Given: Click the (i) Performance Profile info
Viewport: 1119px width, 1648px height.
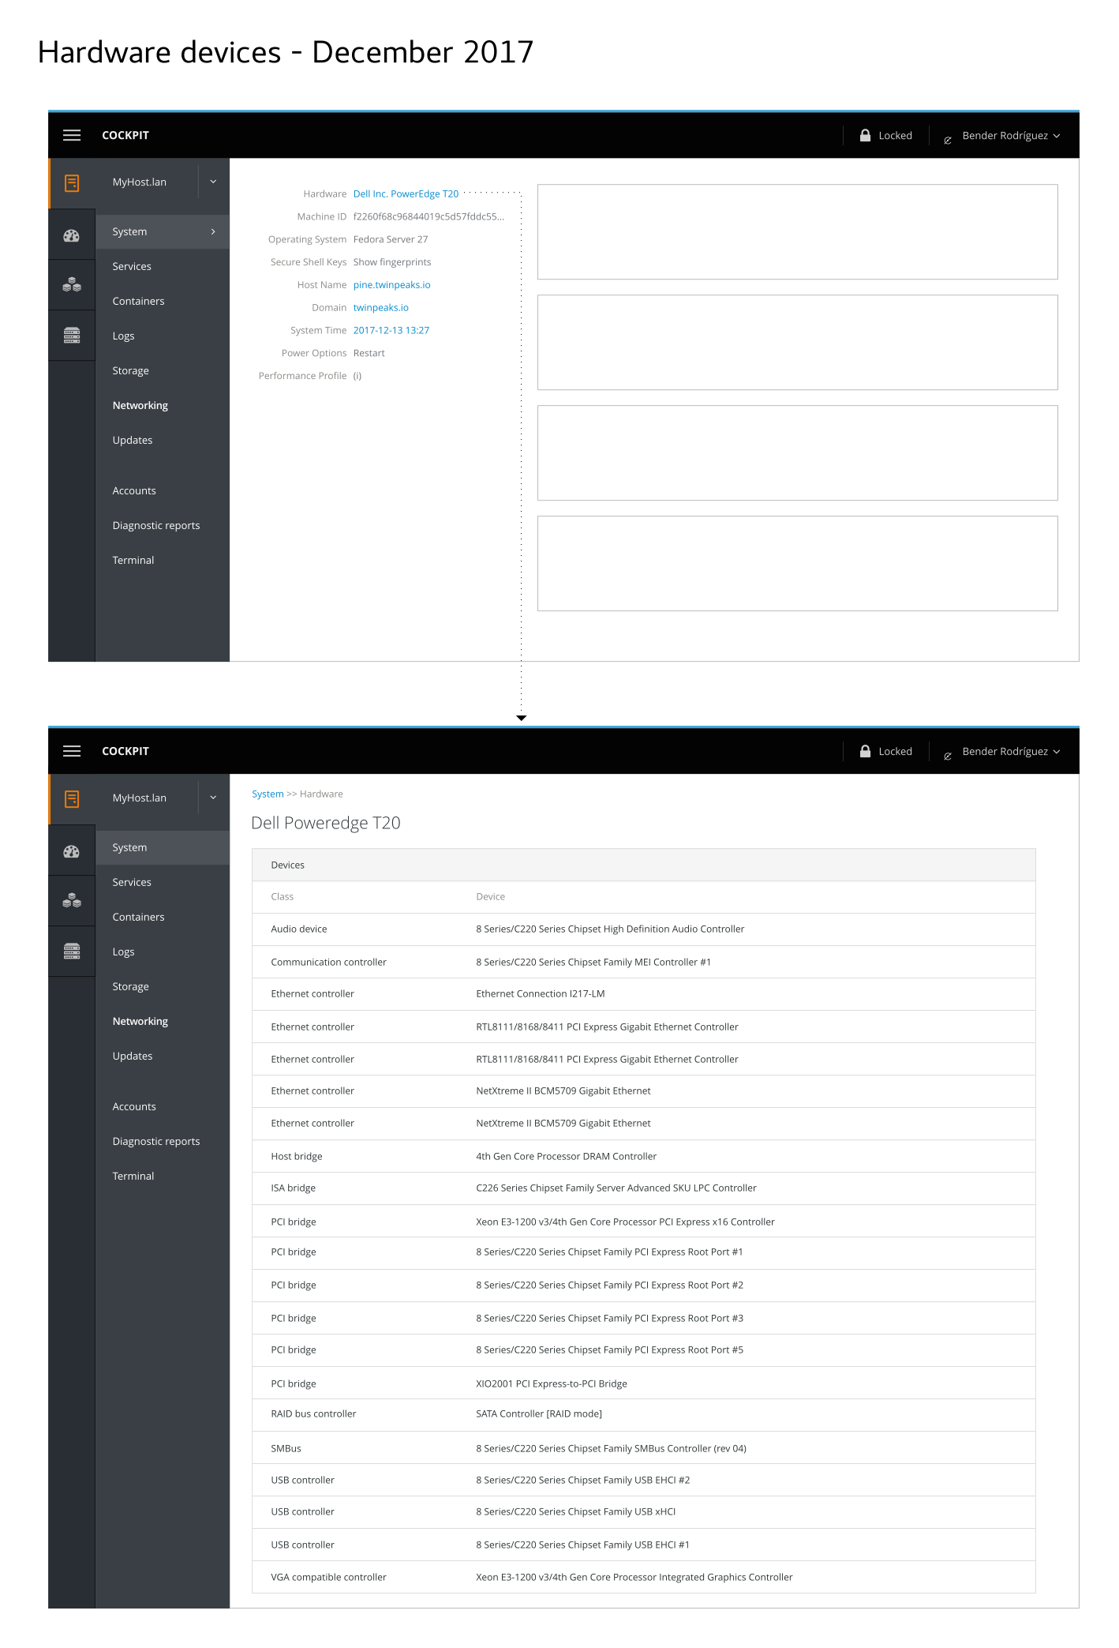Looking at the screenshot, I should [357, 376].
